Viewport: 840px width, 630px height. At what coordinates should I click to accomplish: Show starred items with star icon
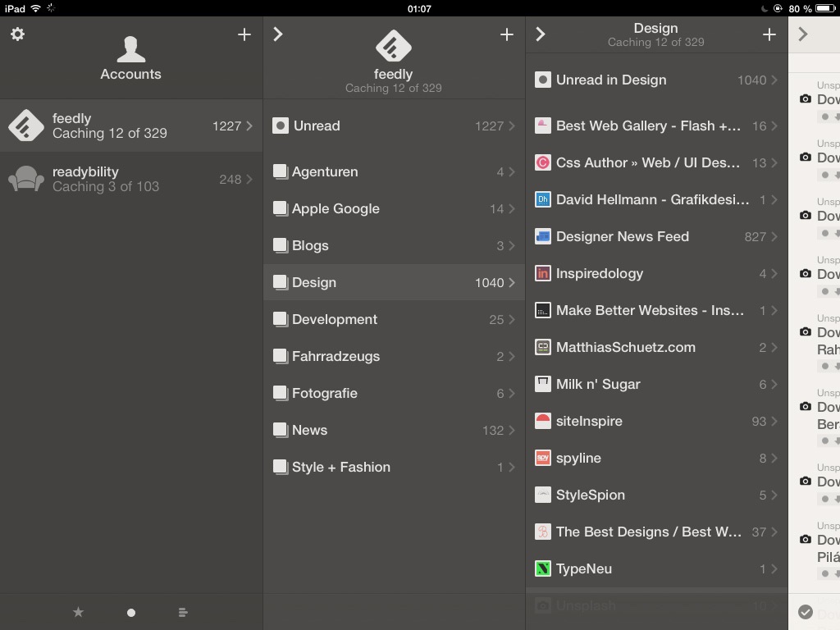(78, 612)
